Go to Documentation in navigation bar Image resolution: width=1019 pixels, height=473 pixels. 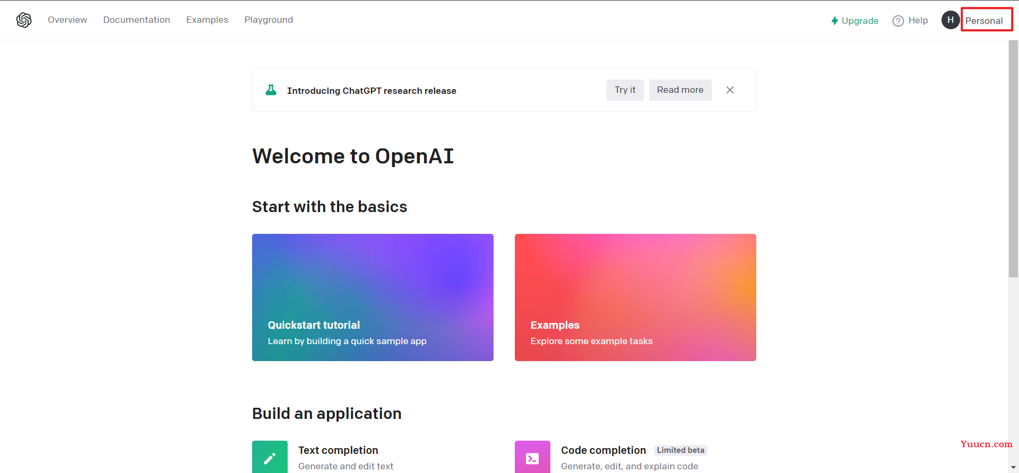[136, 20]
